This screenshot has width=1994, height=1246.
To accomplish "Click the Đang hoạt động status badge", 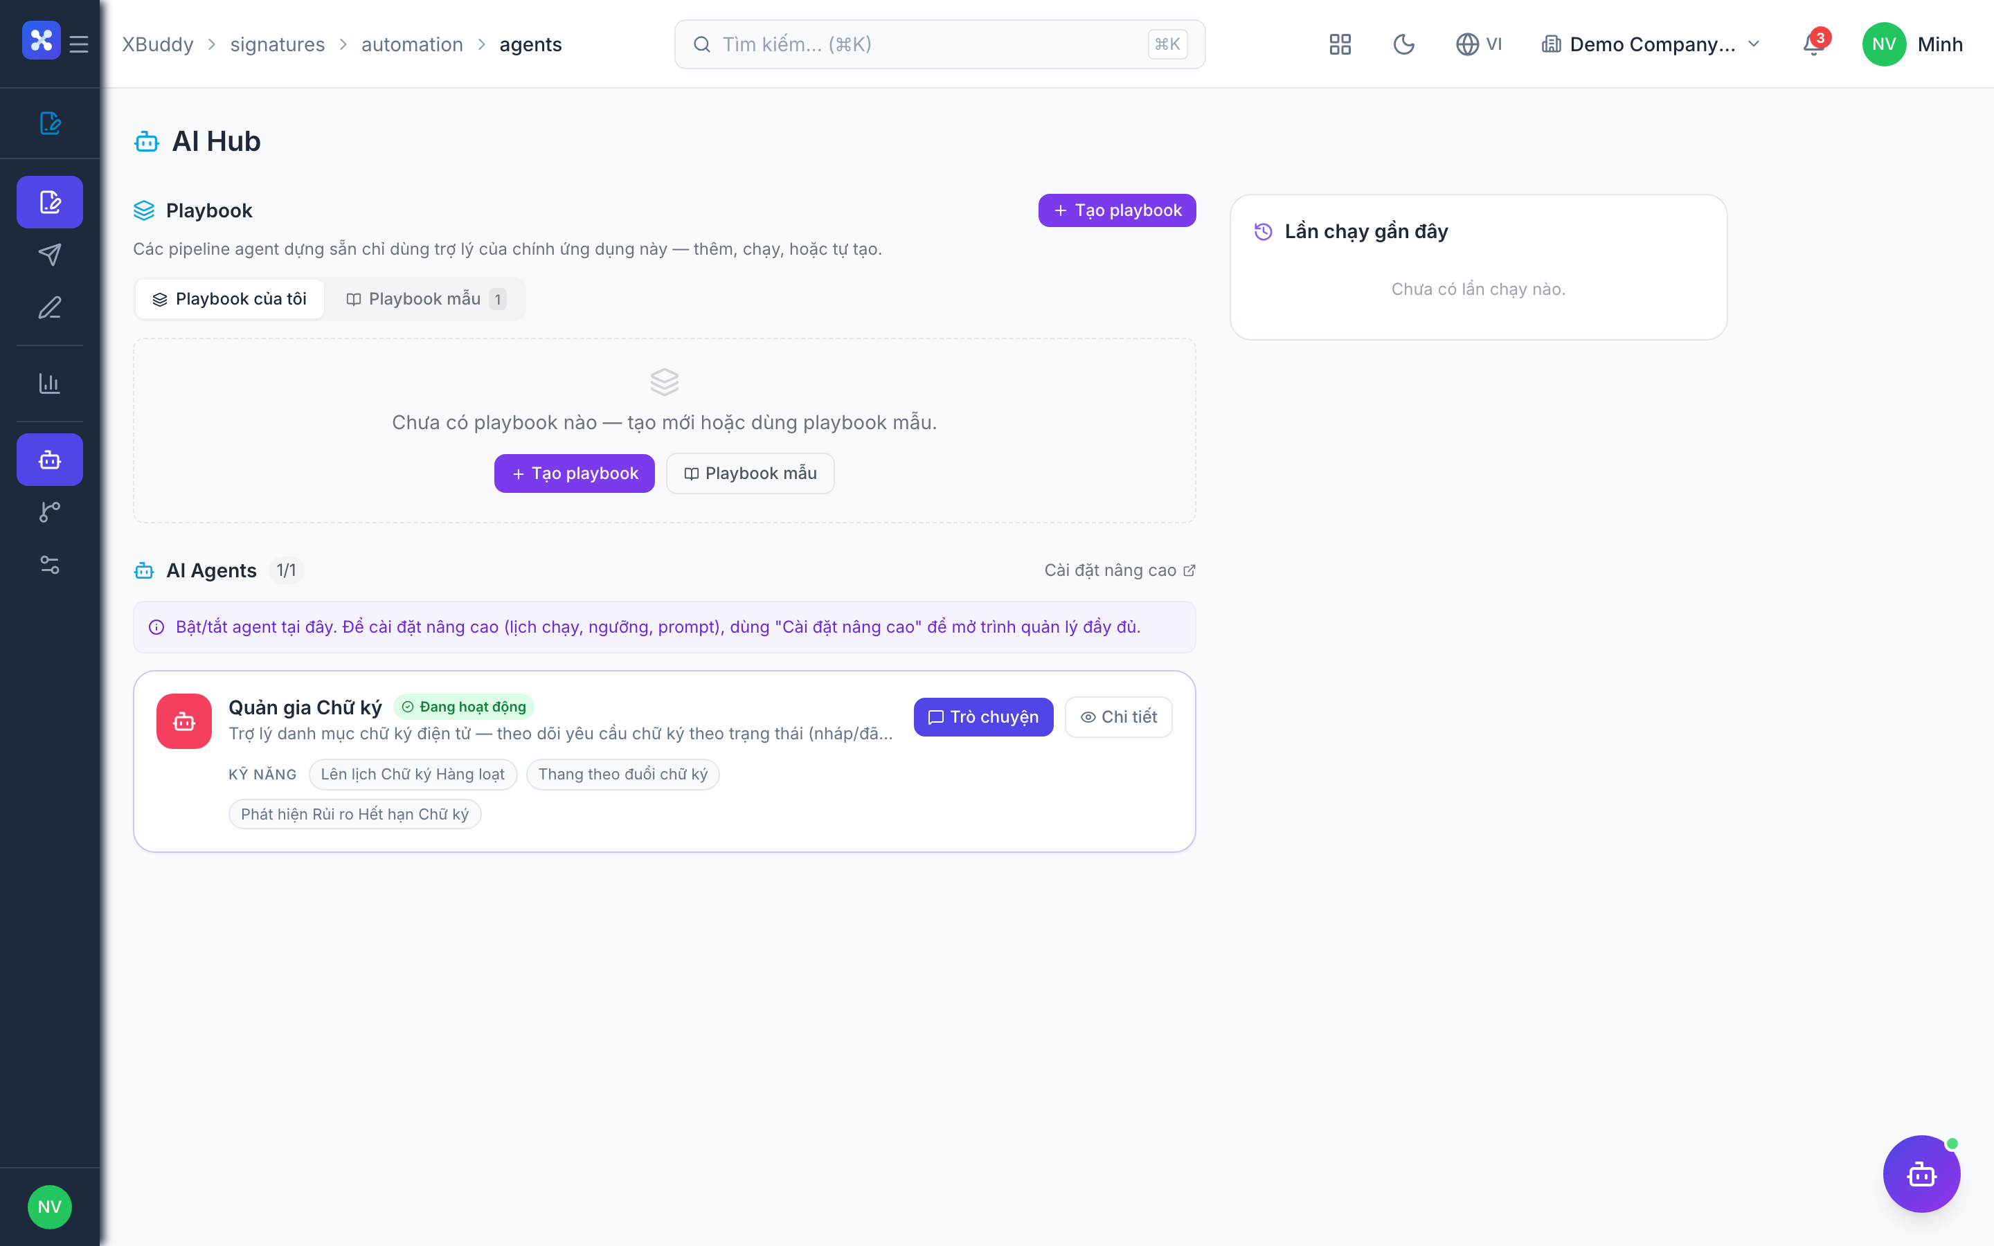I will tap(464, 707).
